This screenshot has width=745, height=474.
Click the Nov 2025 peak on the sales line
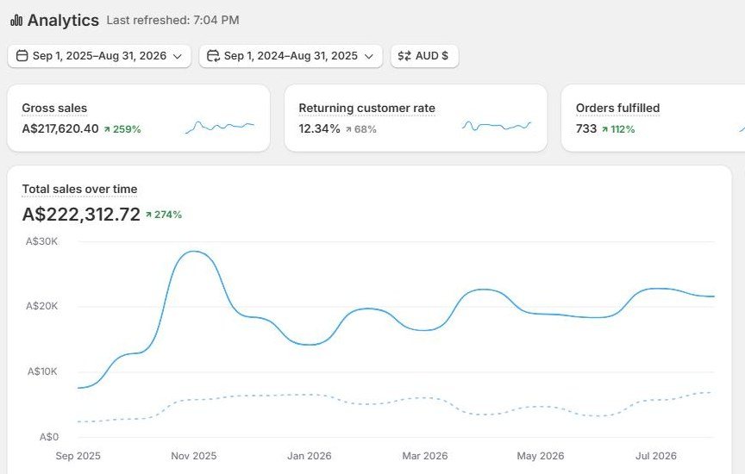pos(194,252)
